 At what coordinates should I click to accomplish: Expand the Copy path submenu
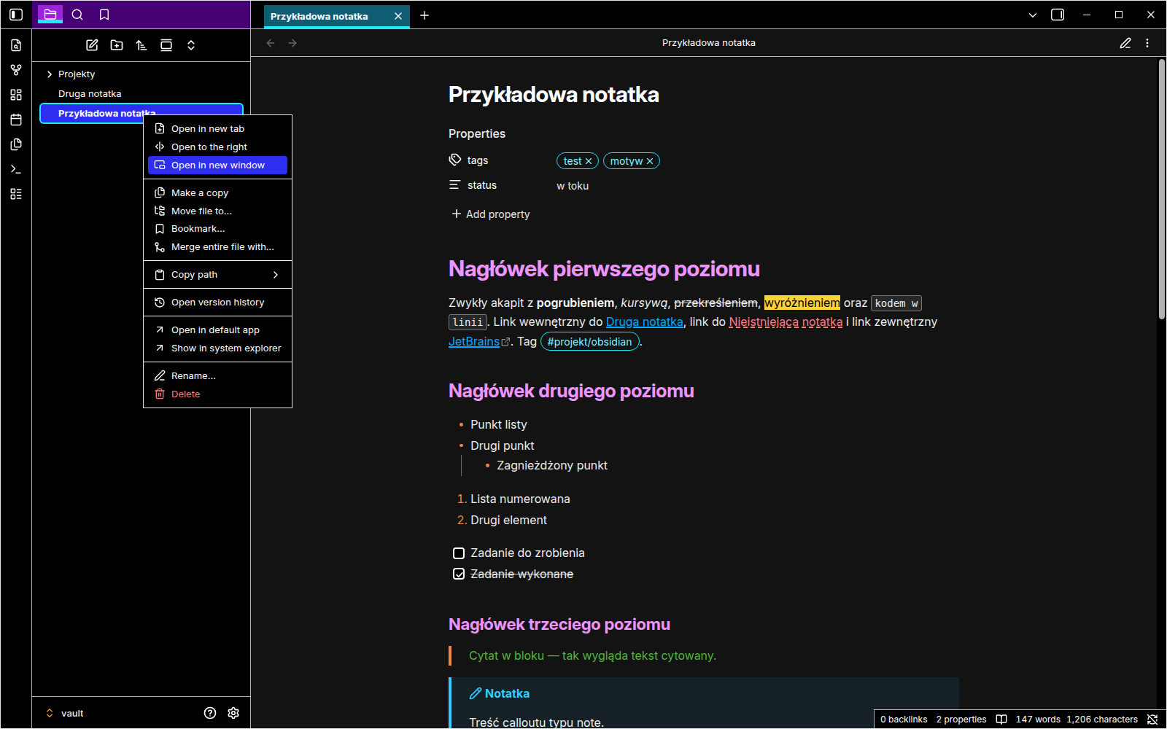pyautogui.click(x=217, y=275)
